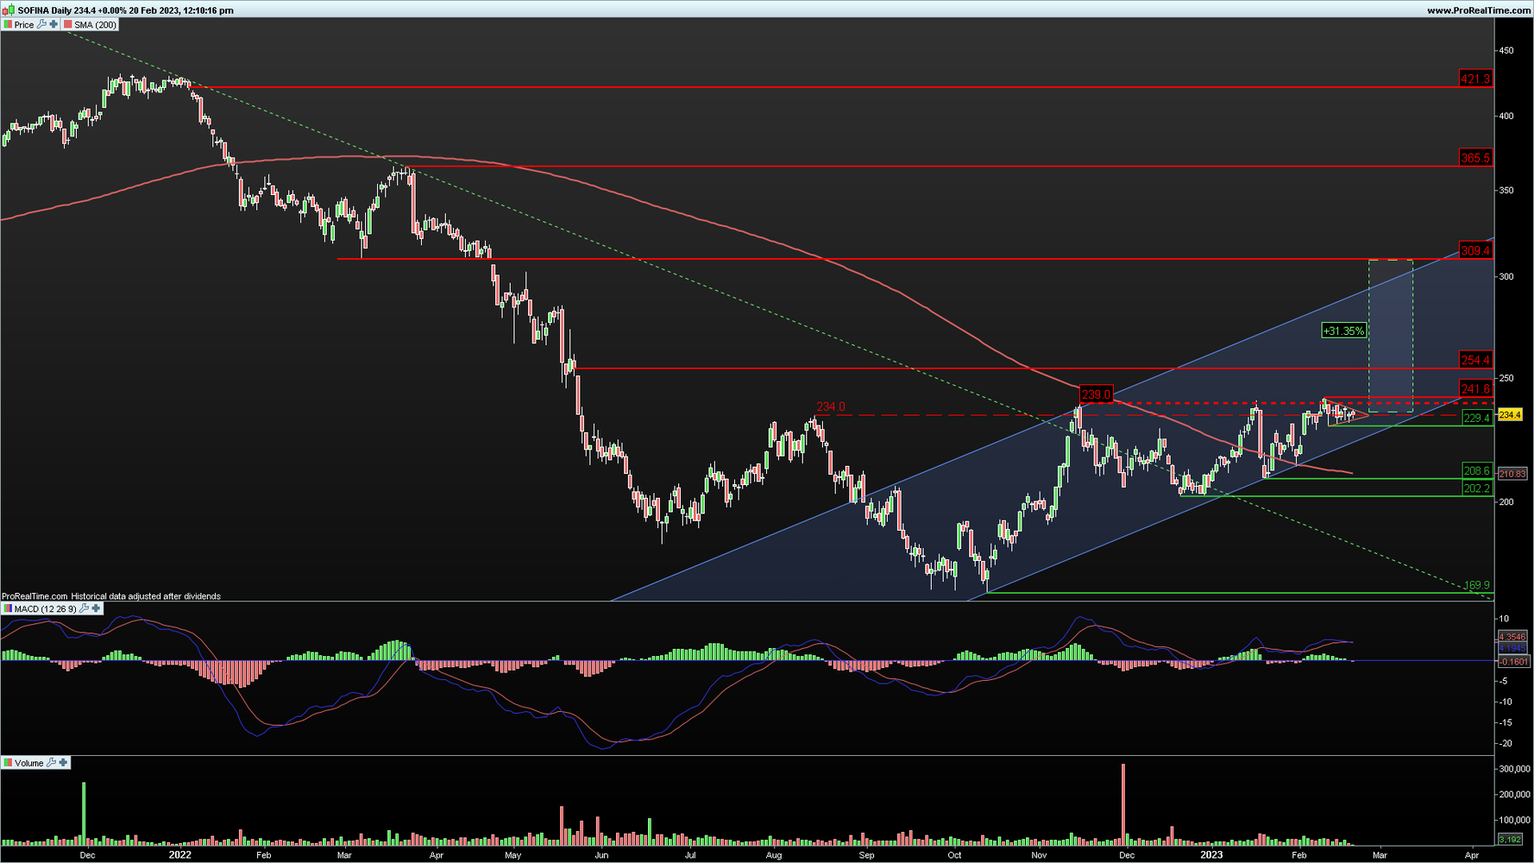Click the plus icon next to Price

pos(53,24)
